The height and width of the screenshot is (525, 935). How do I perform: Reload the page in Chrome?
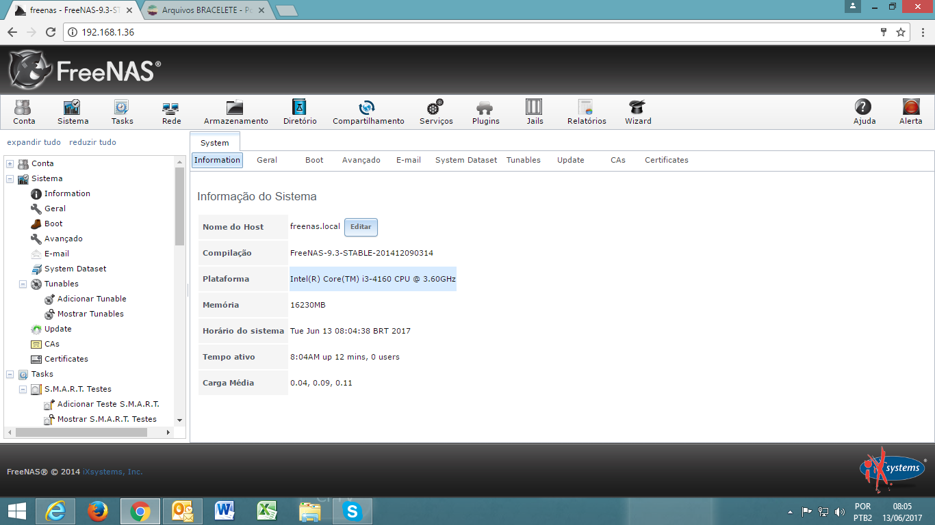(x=50, y=32)
